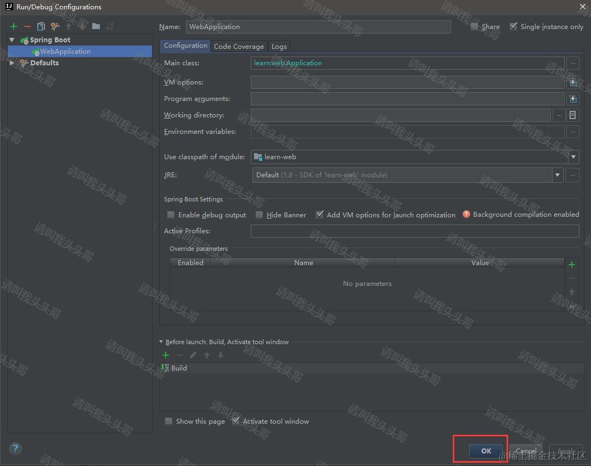Cancel the Run/Debug Configurations dialog
The width and height of the screenshot is (591, 466).
coord(525,451)
